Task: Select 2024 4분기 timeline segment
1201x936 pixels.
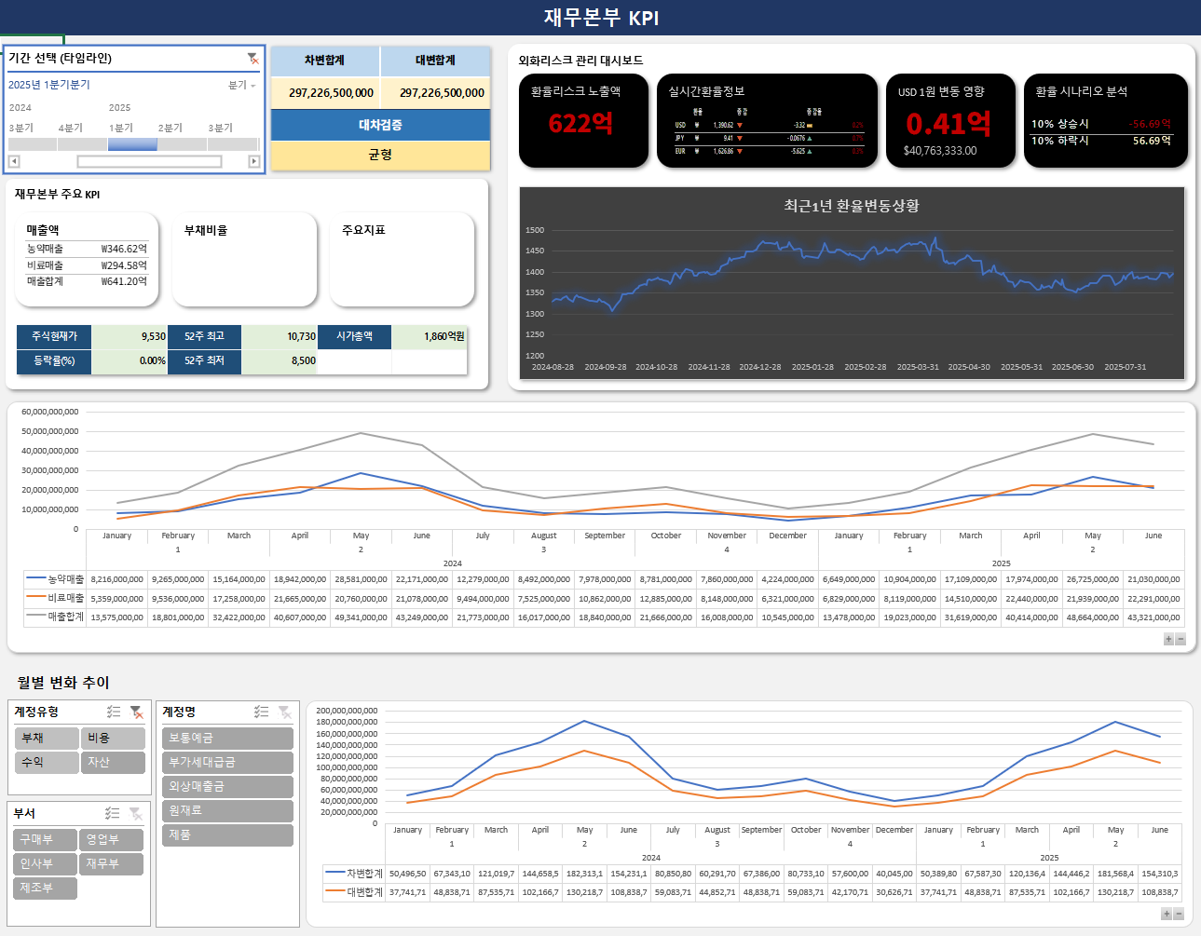Action: tap(82, 144)
